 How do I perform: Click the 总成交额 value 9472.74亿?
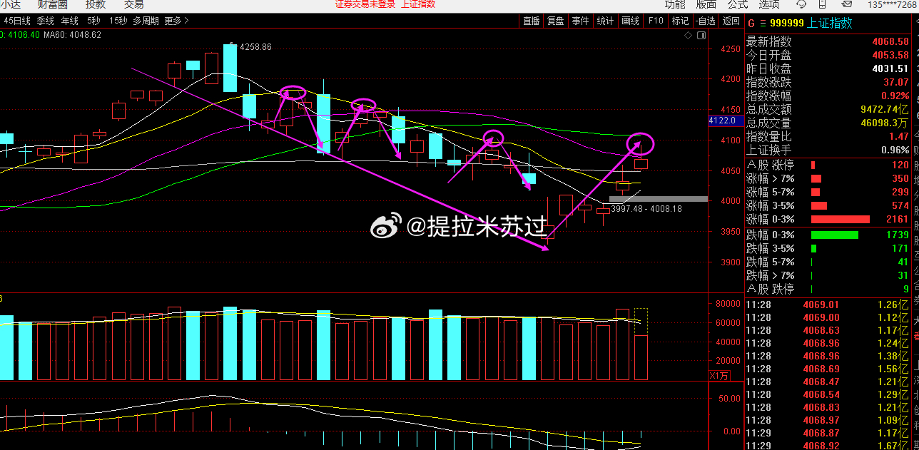pos(885,109)
